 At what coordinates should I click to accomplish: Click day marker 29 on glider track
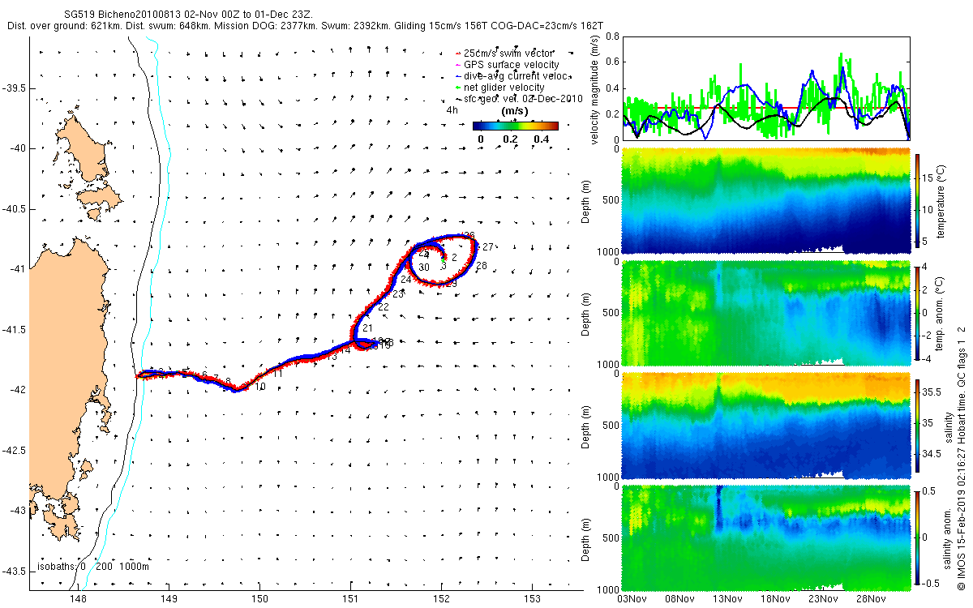click(x=452, y=283)
